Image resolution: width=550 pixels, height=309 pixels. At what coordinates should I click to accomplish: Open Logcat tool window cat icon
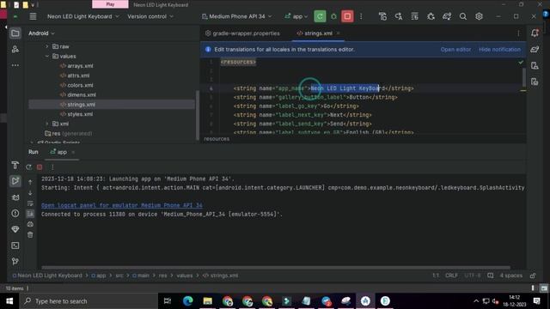click(x=15, y=197)
